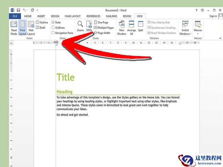Image resolution: width=223 pixels, height=167 pixels.
Task: Click the green Heading text
Action: (64, 92)
